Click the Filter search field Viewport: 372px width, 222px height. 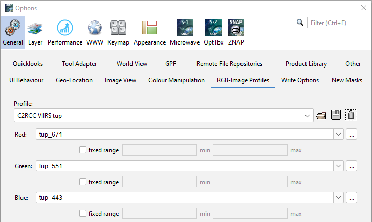pyautogui.click(x=338, y=23)
